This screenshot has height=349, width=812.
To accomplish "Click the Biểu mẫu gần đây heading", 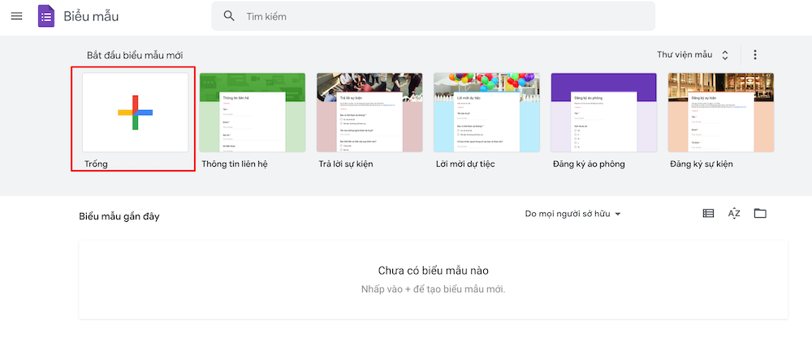I will pos(119,216).
